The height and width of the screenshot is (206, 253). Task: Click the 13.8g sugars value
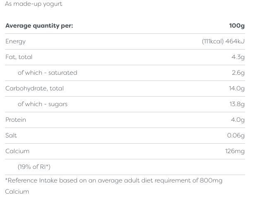pyautogui.click(x=237, y=104)
